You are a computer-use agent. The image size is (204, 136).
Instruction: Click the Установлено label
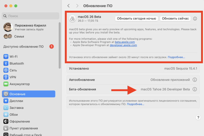coord(79,69)
